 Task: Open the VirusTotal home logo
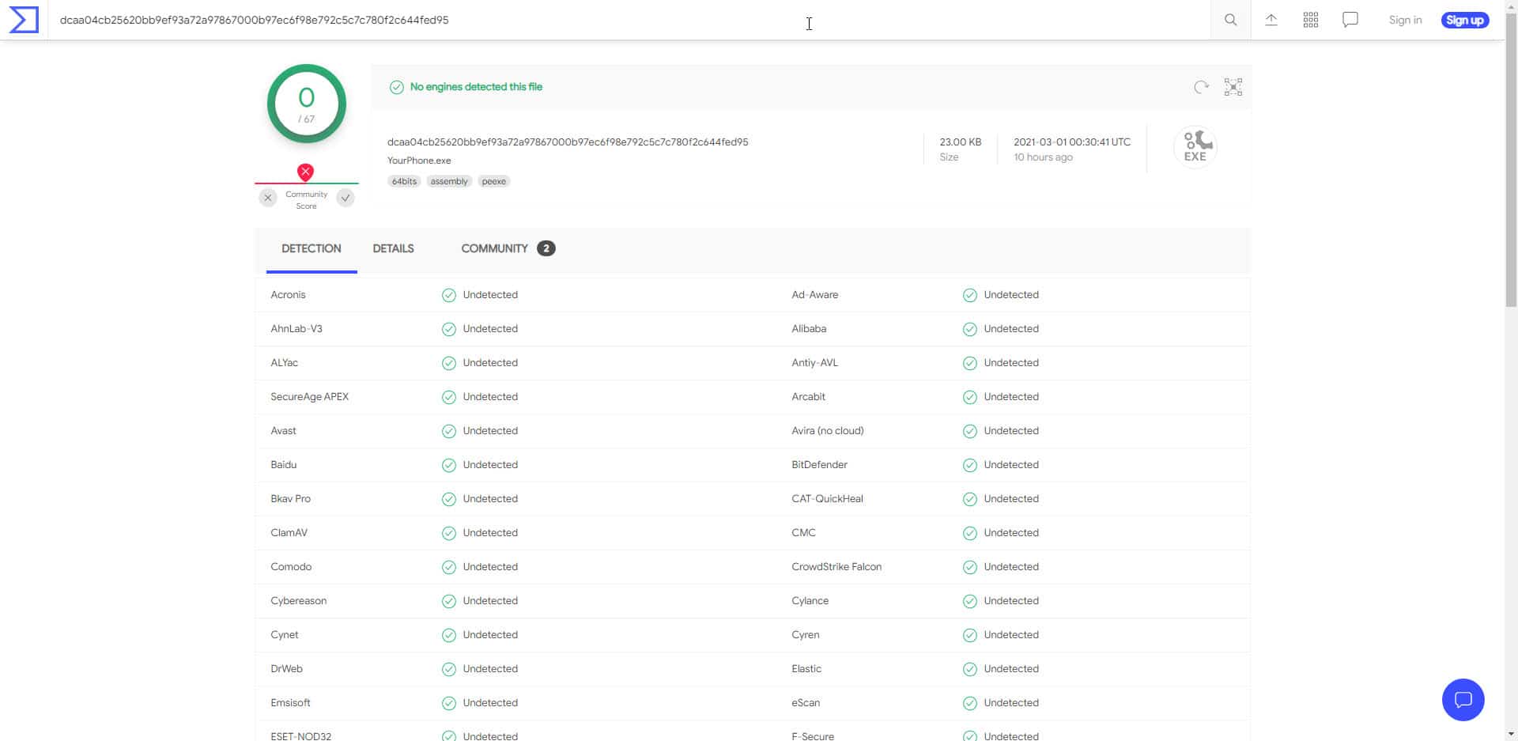24,20
